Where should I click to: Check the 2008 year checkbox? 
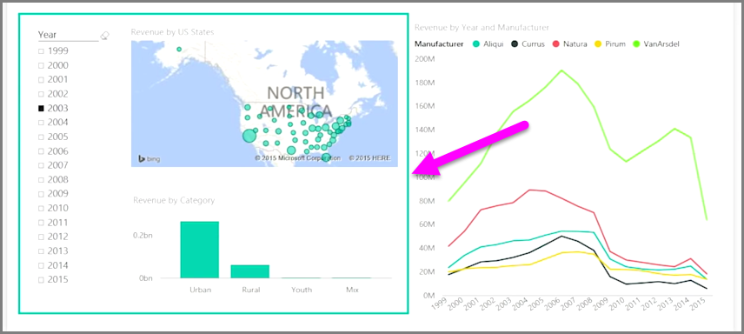[41, 179]
